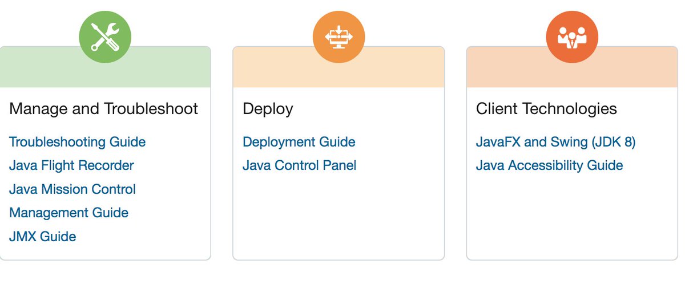Open the JMX Guide link
Viewport: 685px width, 284px height.
click(43, 236)
